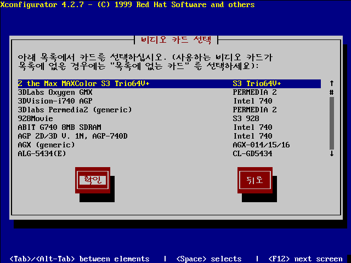This screenshot has height=263, width=351.
Task: Click the # scrollbar position marker
Action: click(x=332, y=93)
